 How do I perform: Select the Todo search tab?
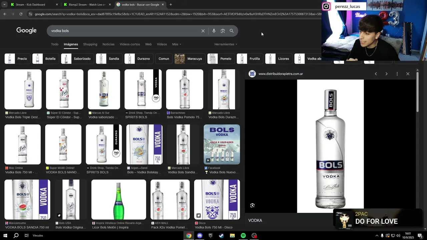[55, 44]
